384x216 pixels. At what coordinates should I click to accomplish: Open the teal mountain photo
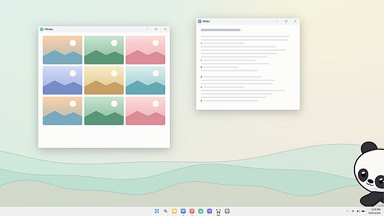click(x=146, y=80)
